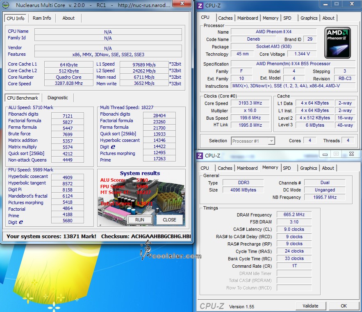
Task: Switch to the Ram Info tab in Nuclearus
Action: click(42, 18)
